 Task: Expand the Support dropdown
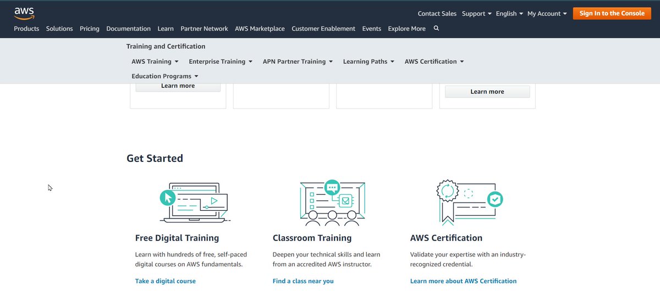(x=477, y=14)
